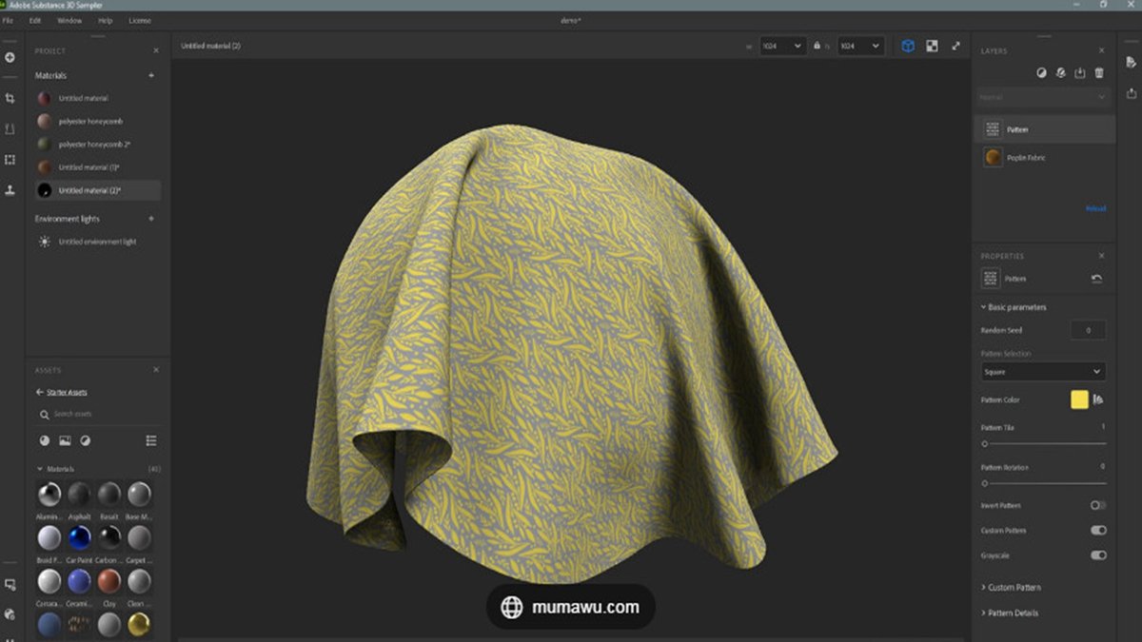Image resolution: width=1142 pixels, height=642 pixels.
Task: Filter assets by half-circle filter icon
Action: (x=86, y=440)
